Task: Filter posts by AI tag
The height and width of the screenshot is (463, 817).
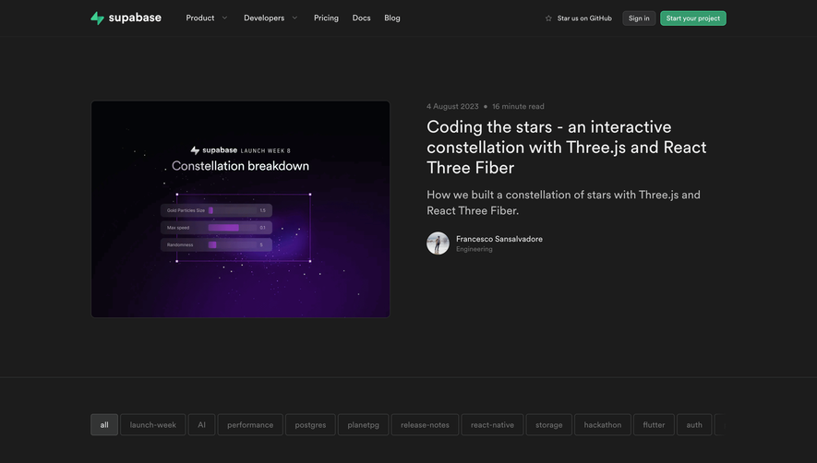Action: coord(201,424)
